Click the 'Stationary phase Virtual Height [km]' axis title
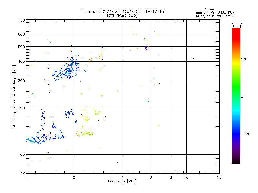Viewport: 258px width, 193px height. 14,96
